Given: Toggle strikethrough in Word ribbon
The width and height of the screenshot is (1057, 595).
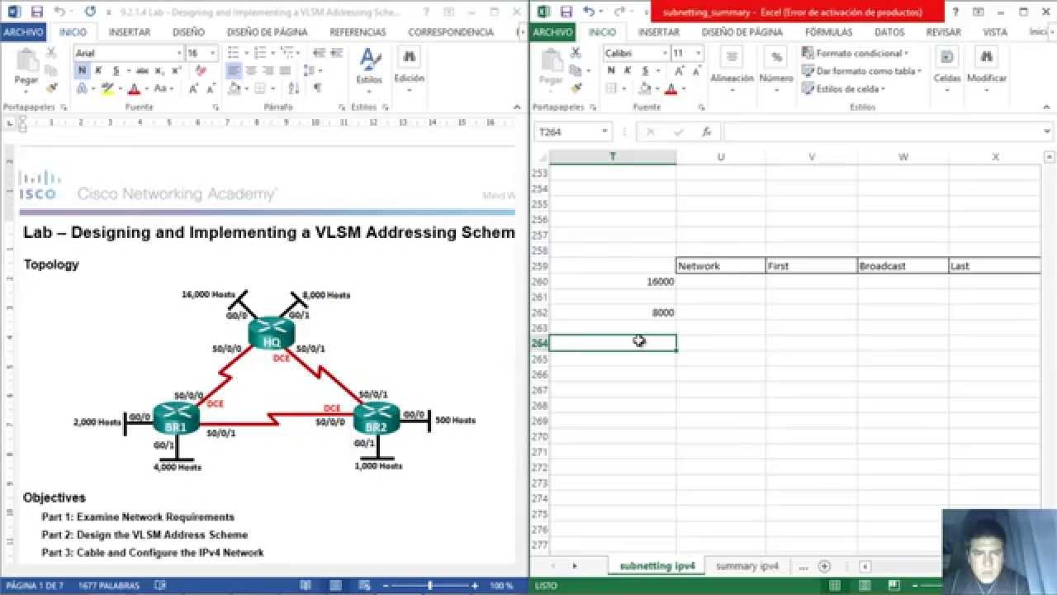Looking at the screenshot, I should point(141,70).
